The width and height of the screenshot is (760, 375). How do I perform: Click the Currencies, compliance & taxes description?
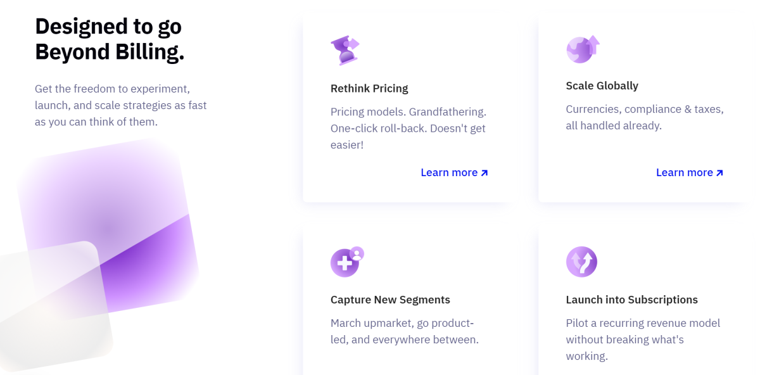pyautogui.click(x=645, y=117)
